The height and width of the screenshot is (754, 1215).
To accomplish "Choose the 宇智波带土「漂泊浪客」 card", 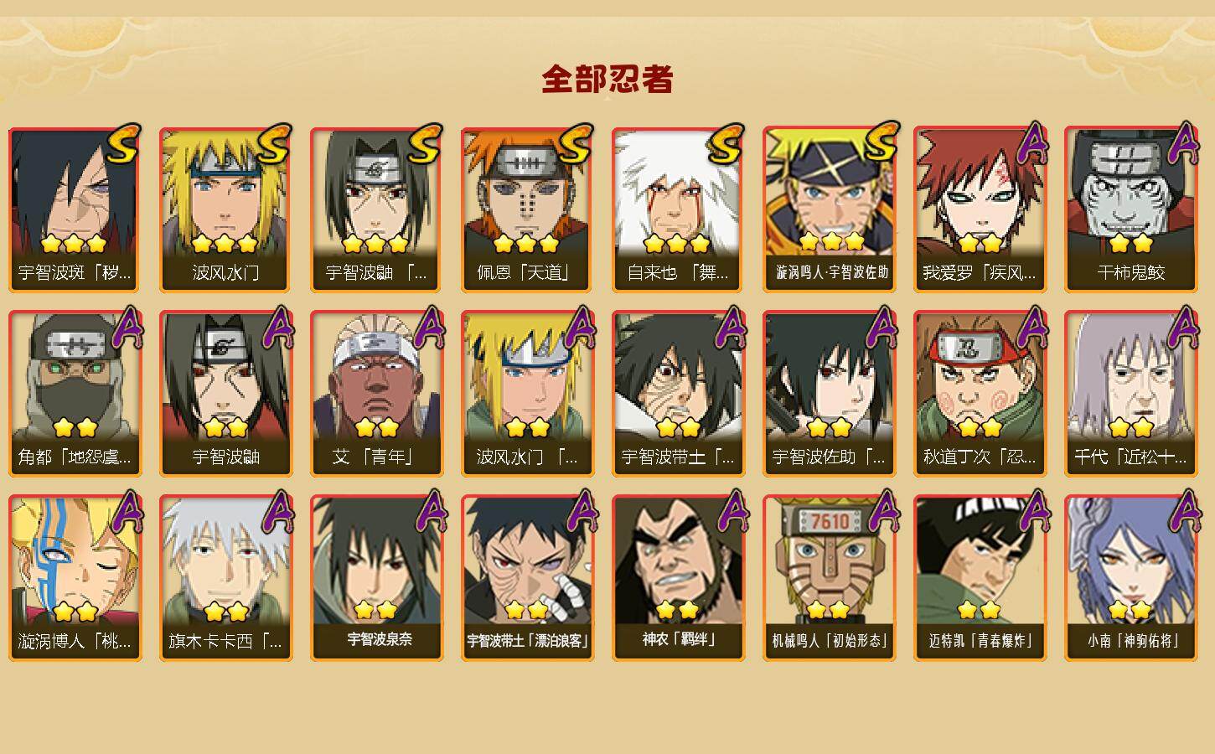I will (x=527, y=578).
